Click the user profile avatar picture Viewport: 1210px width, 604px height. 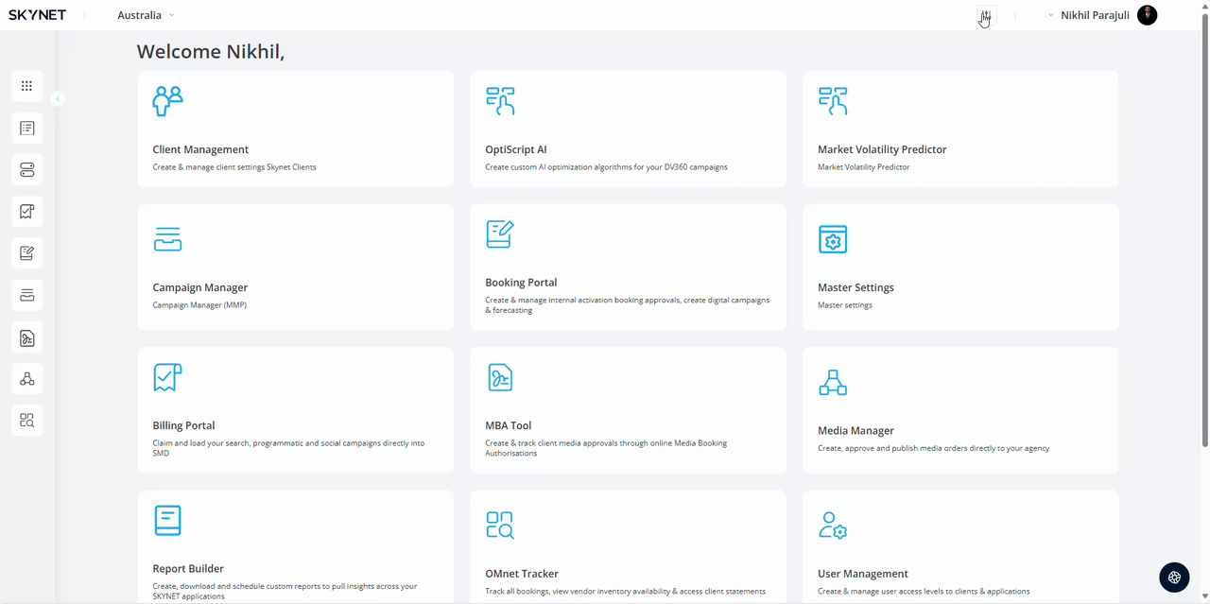click(x=1148, y=15)
